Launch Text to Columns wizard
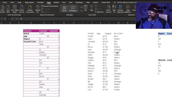This screenshot has height=97, width=172. (108, 9)
